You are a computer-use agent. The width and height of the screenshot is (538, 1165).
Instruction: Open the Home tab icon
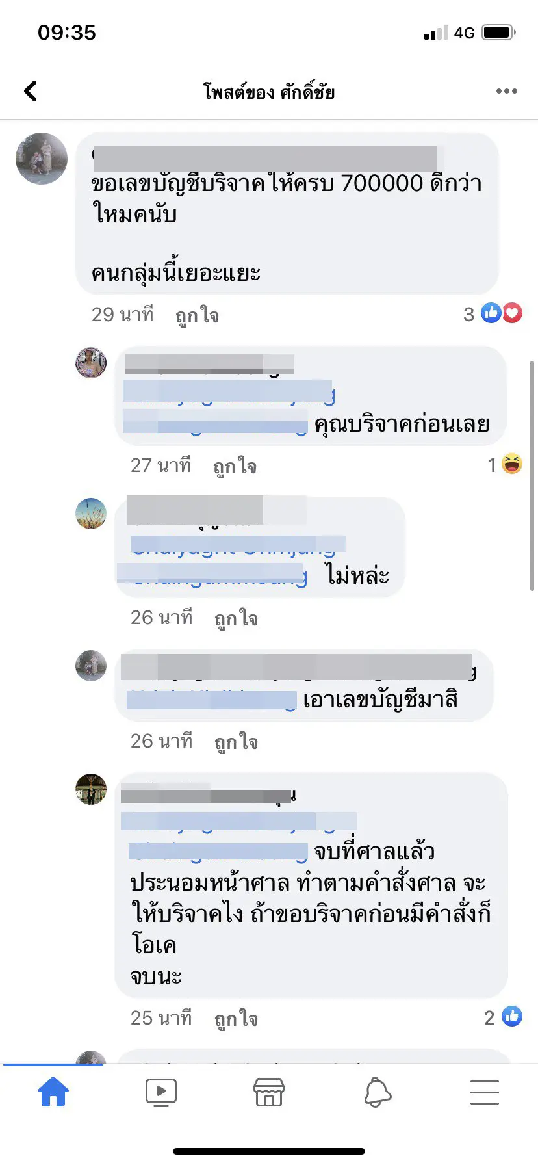point(53,1092)
